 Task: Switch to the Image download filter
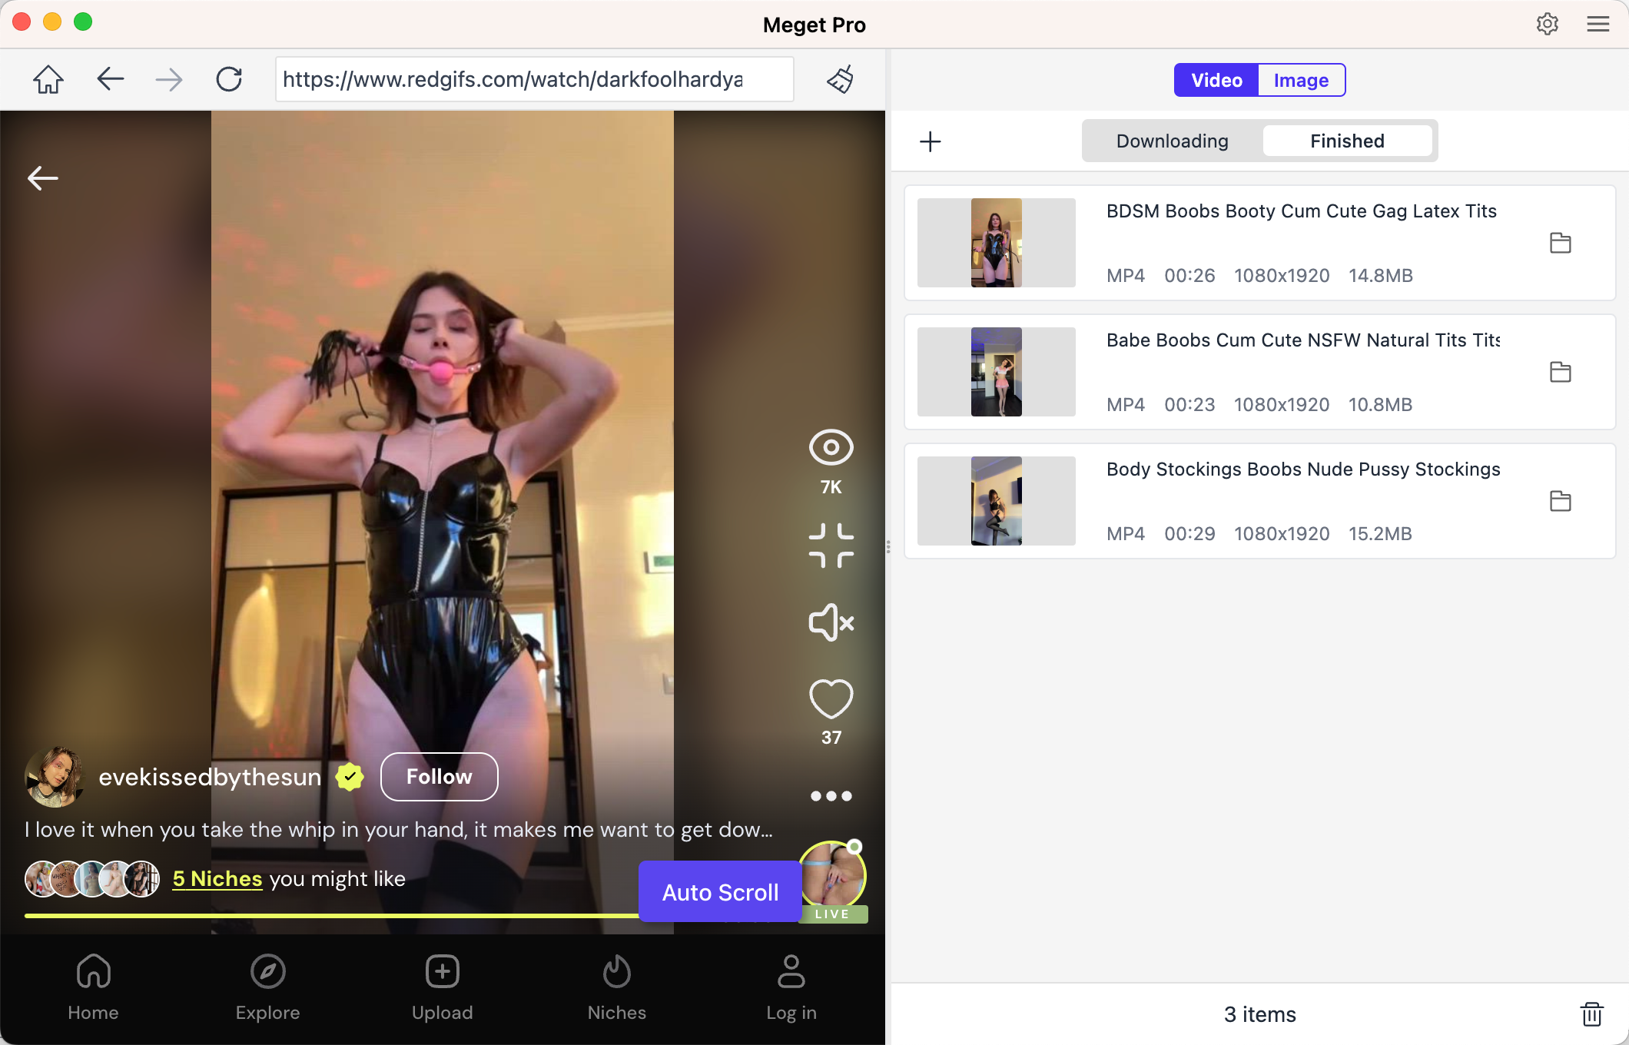[x=1300, y=79]
